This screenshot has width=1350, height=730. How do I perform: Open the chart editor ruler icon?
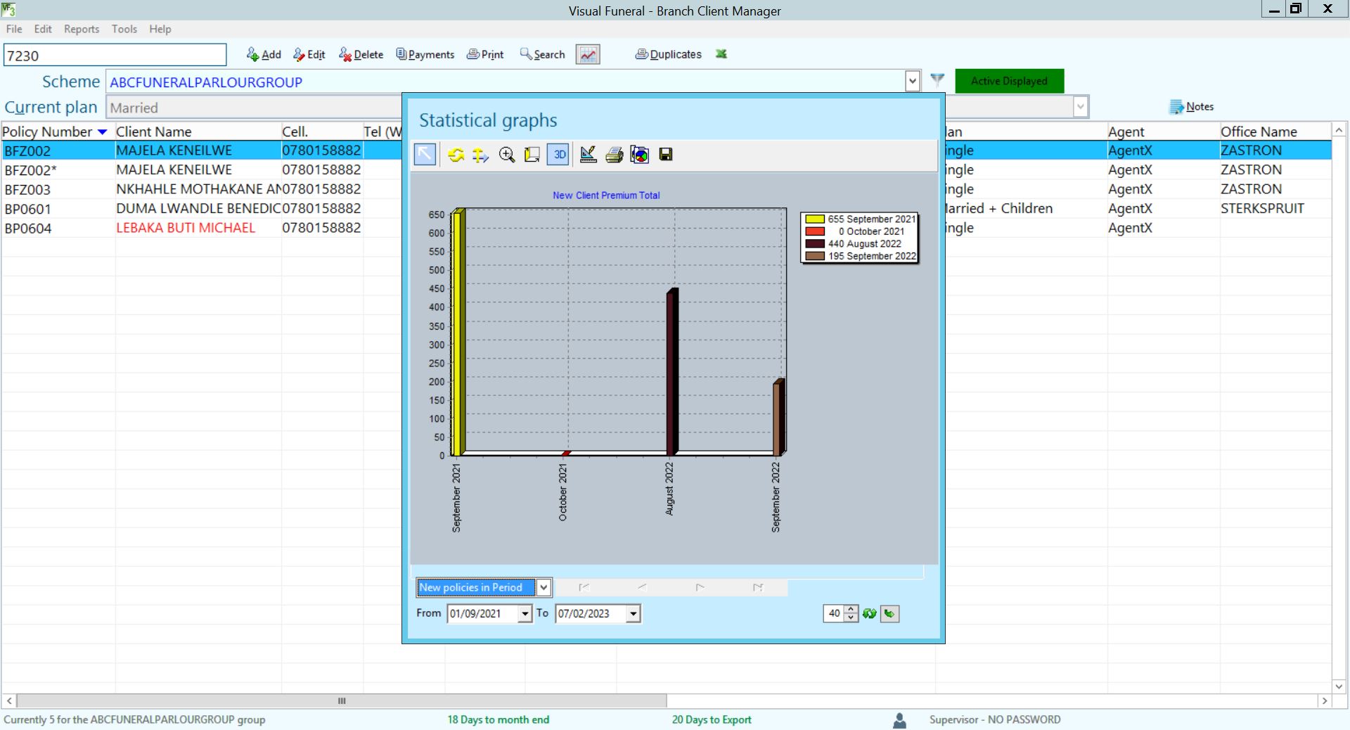(x=589, y=155)
